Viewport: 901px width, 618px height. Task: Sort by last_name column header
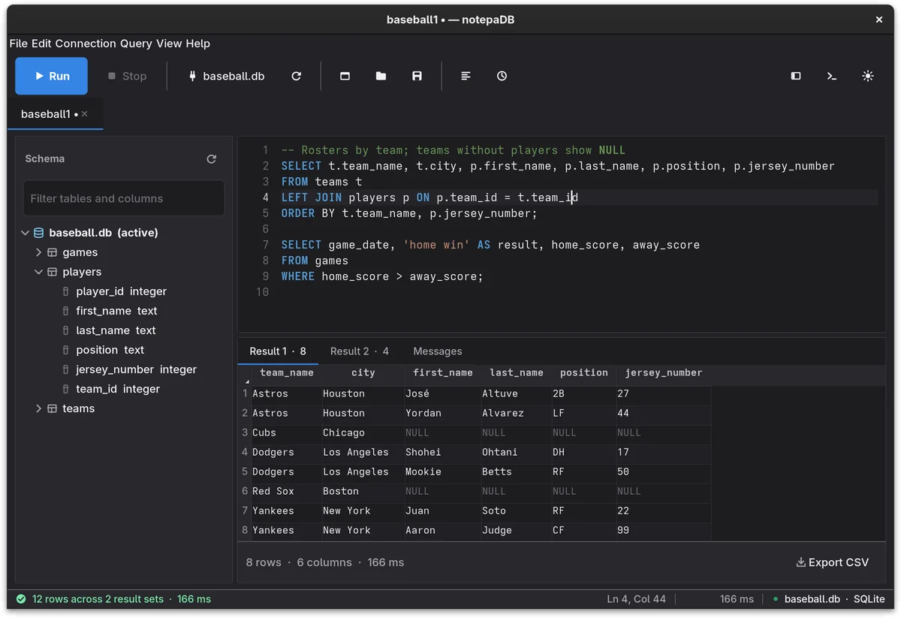tap(517, 372)
